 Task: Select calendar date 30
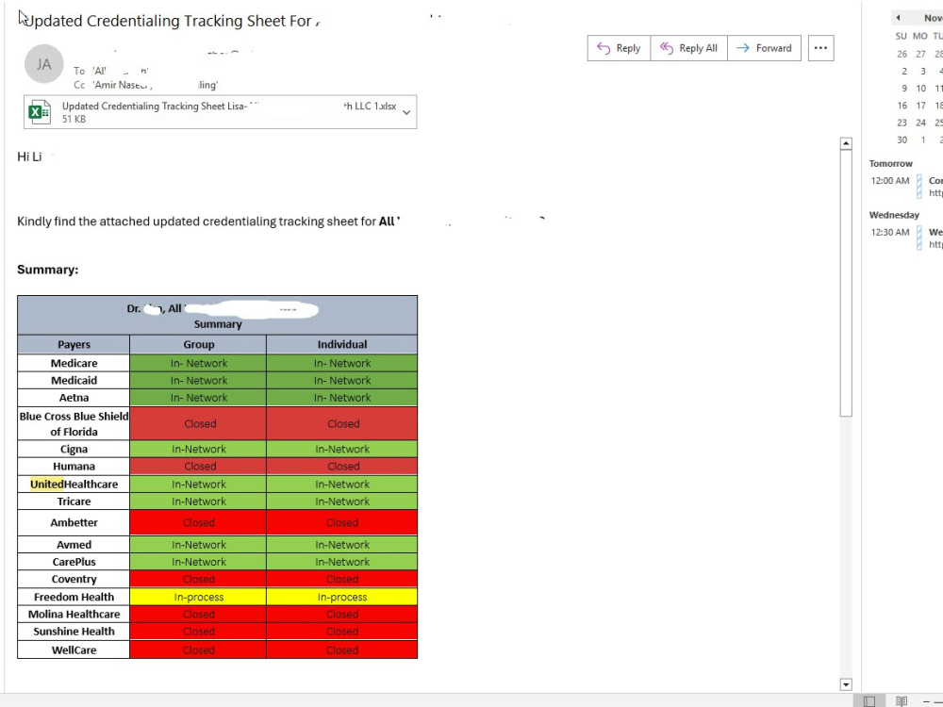pos(902,140)
